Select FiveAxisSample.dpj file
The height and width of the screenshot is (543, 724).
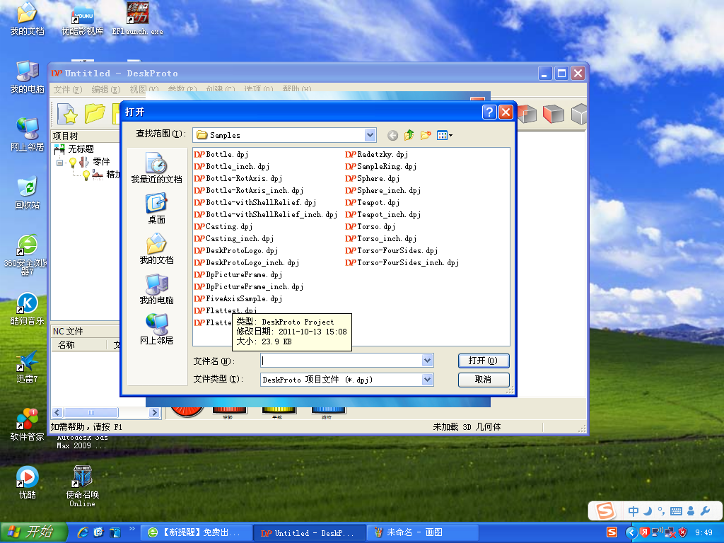(238, 298)
